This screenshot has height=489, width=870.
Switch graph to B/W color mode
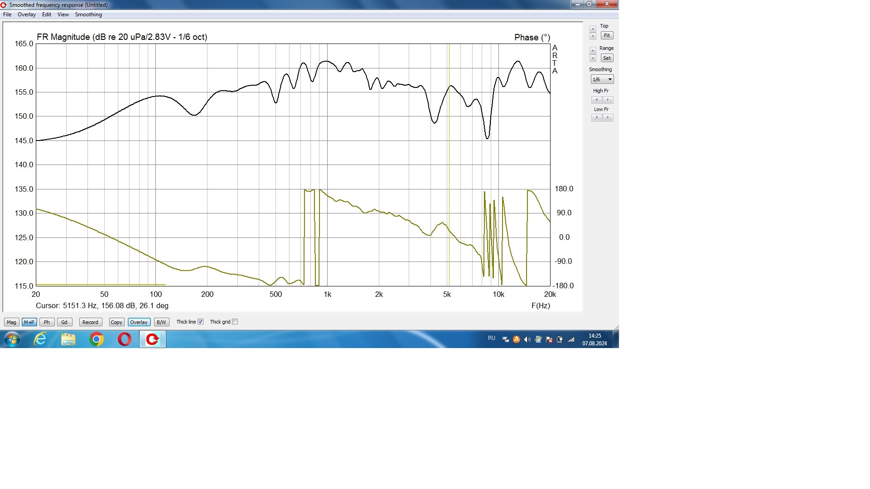(x=161, y=322)
